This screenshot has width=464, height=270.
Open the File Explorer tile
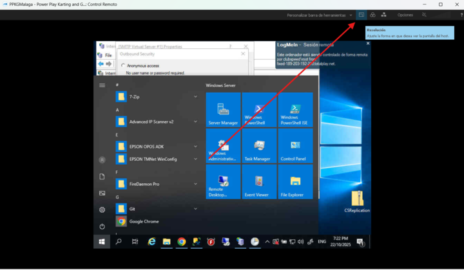[295, 182]
